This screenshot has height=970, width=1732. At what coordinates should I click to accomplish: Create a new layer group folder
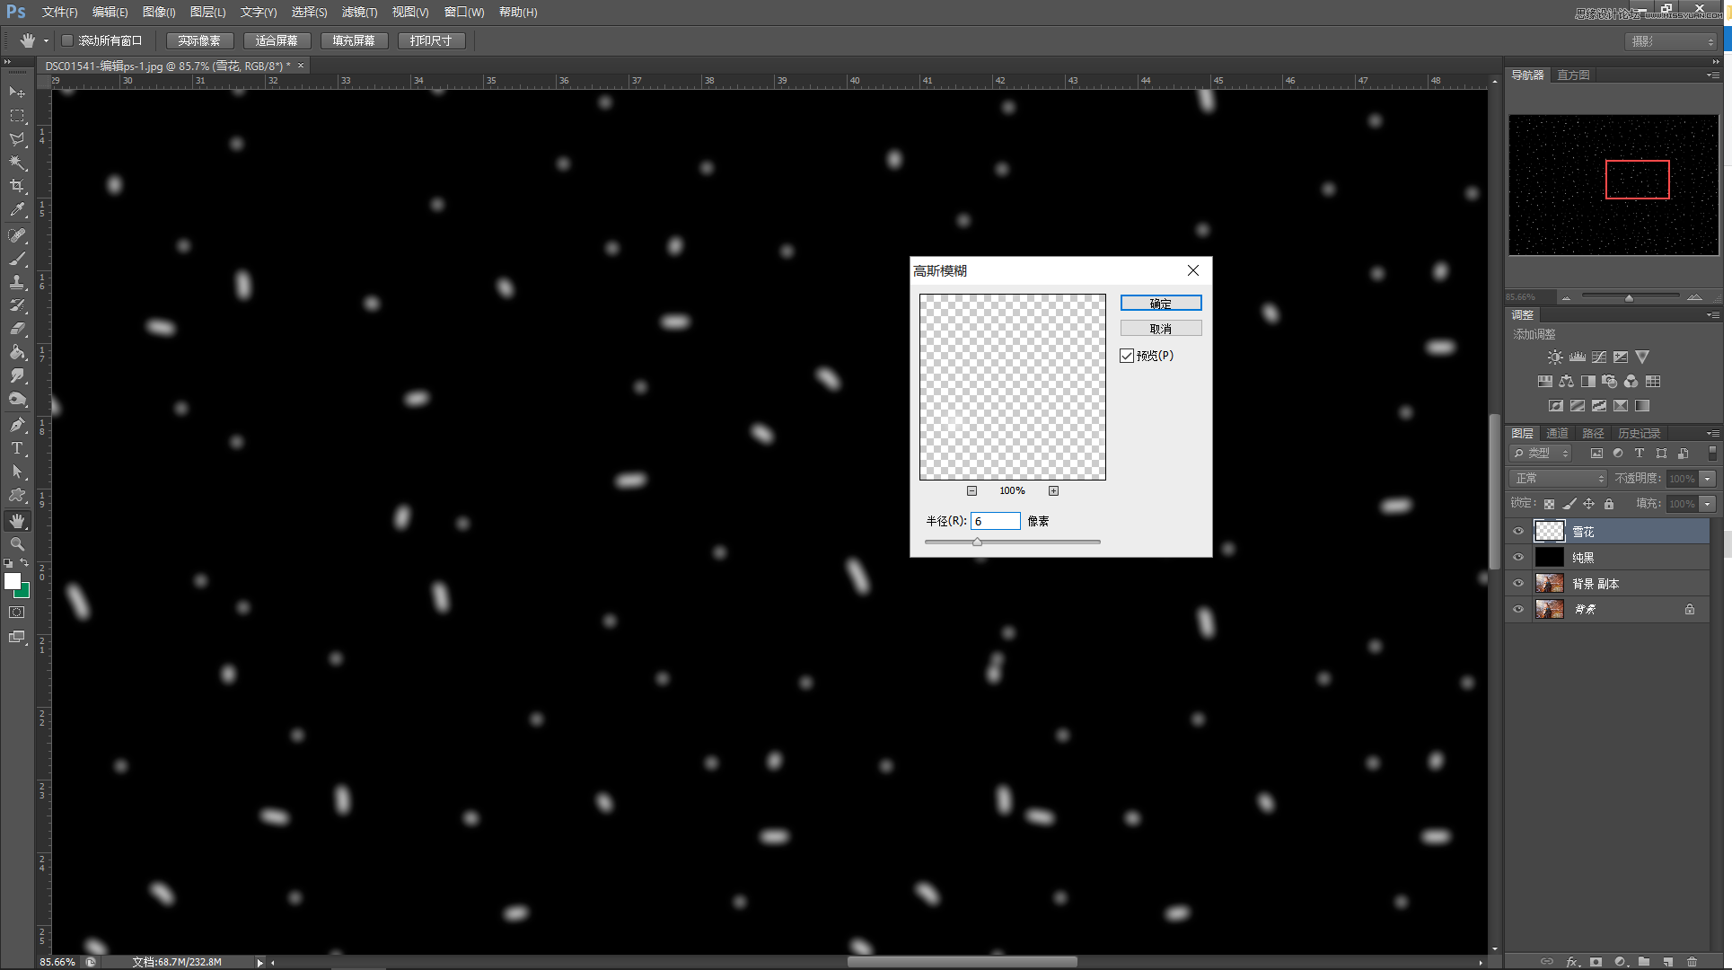tap(1643, 961)
